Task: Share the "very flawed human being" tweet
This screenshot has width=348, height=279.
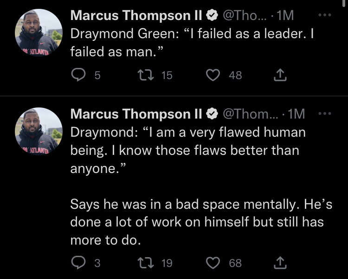Action: point(280,263)
